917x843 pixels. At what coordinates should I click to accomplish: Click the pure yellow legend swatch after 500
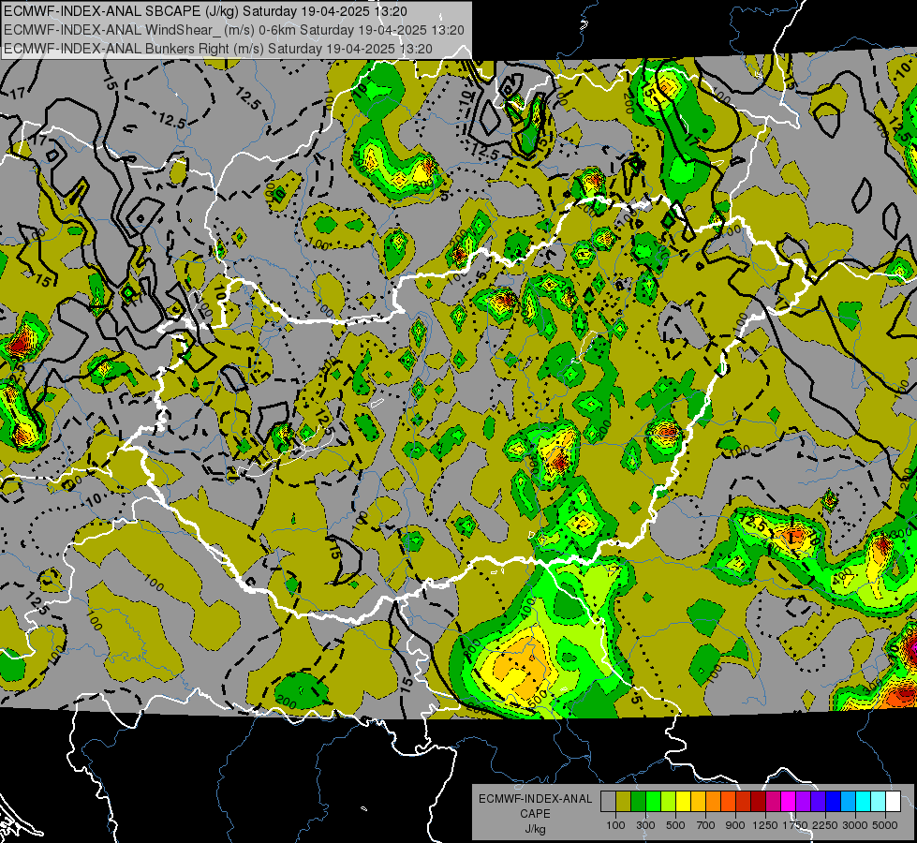coord(683,802)
